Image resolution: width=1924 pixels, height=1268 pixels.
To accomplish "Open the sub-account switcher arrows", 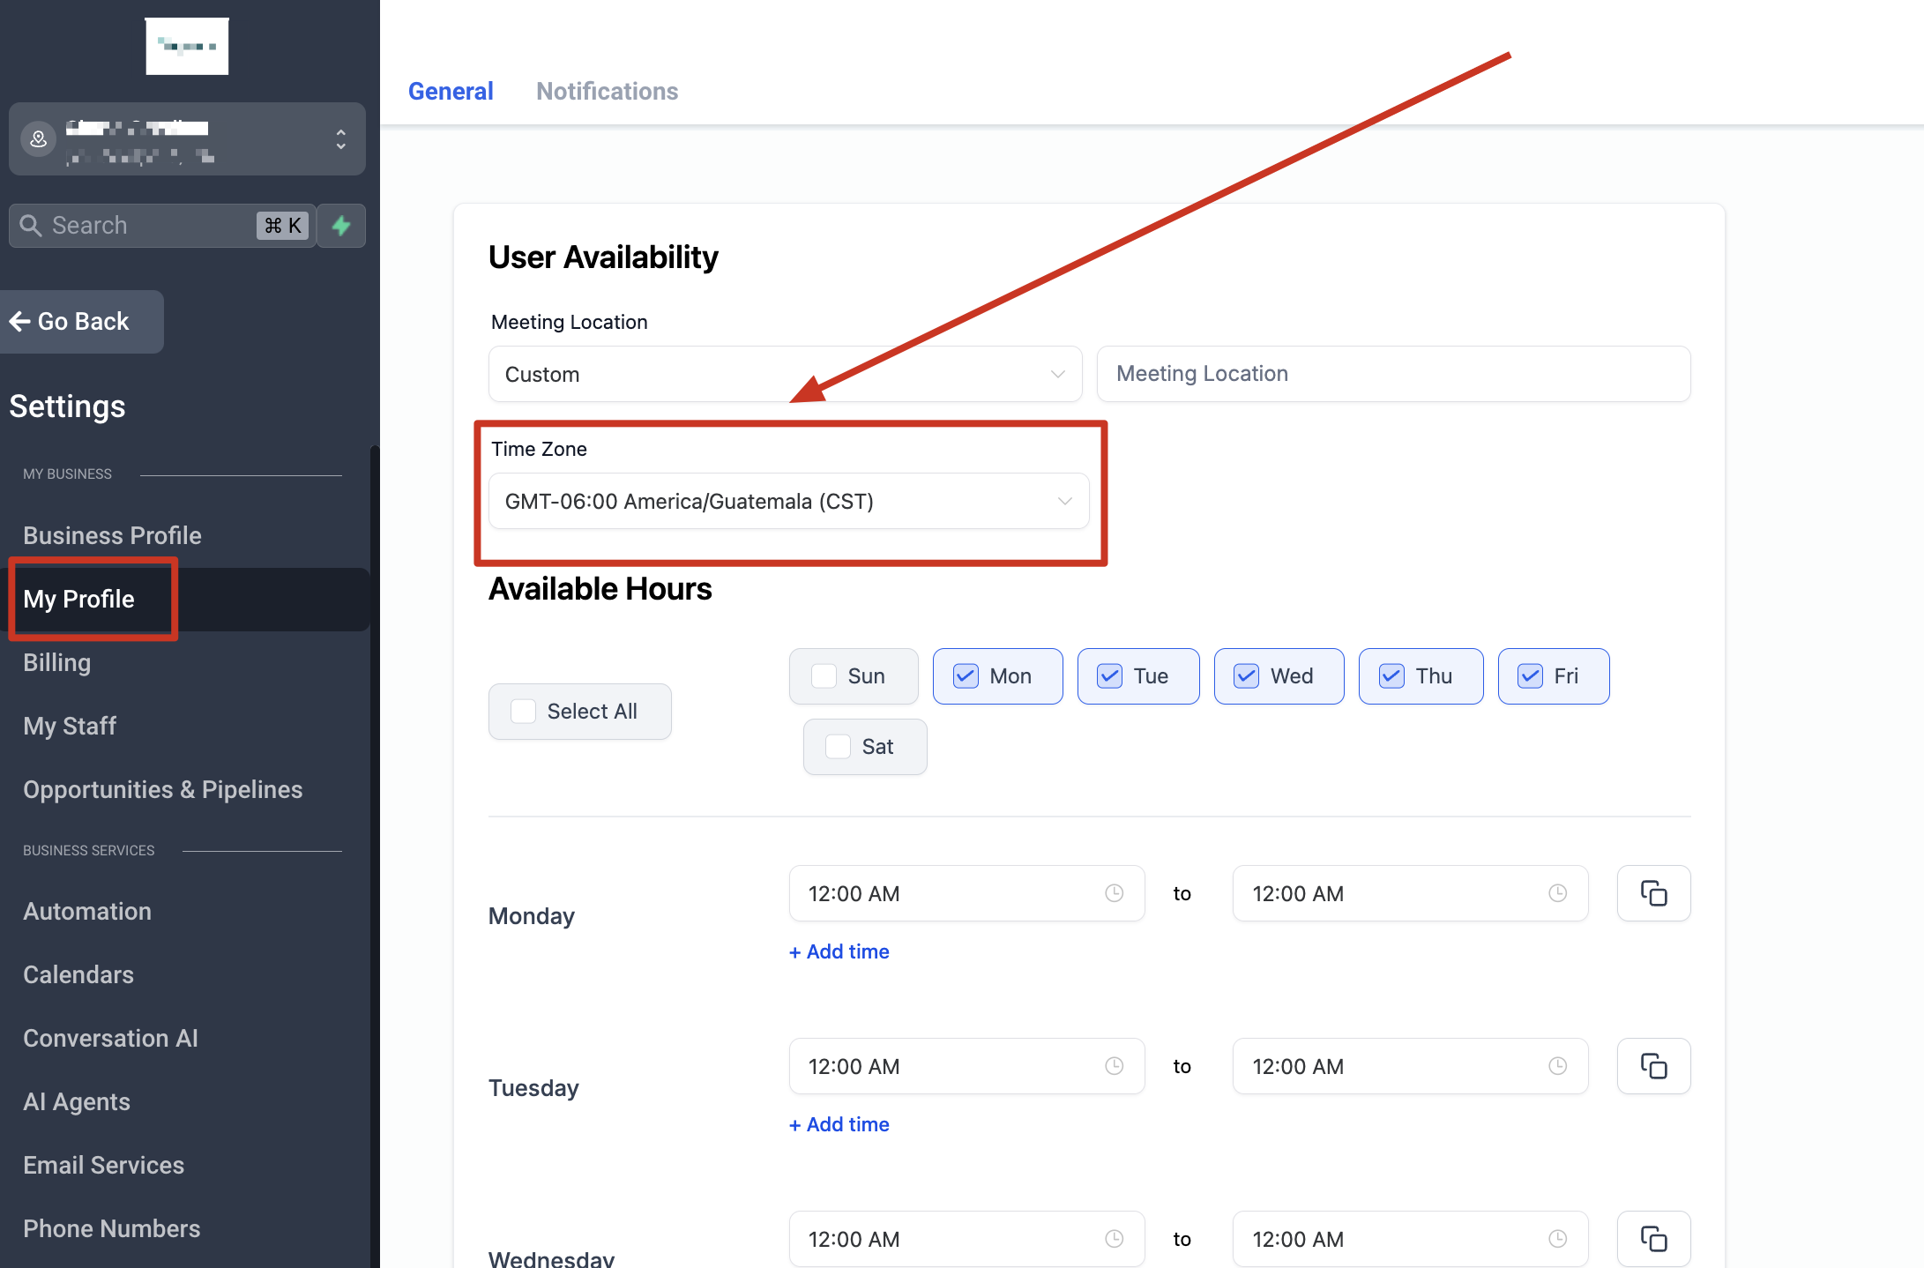I will tap(340, 139).
